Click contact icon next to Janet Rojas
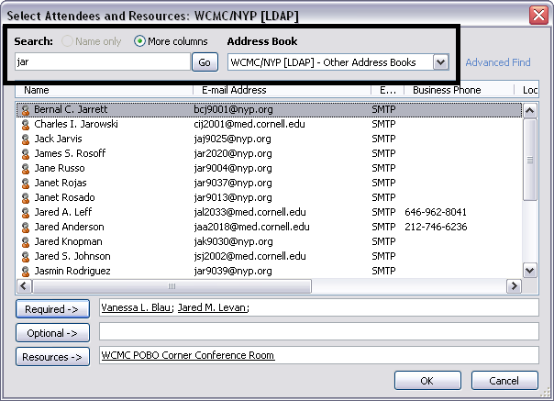The height and width of the screenshot is (401, 554). (26, 183)
